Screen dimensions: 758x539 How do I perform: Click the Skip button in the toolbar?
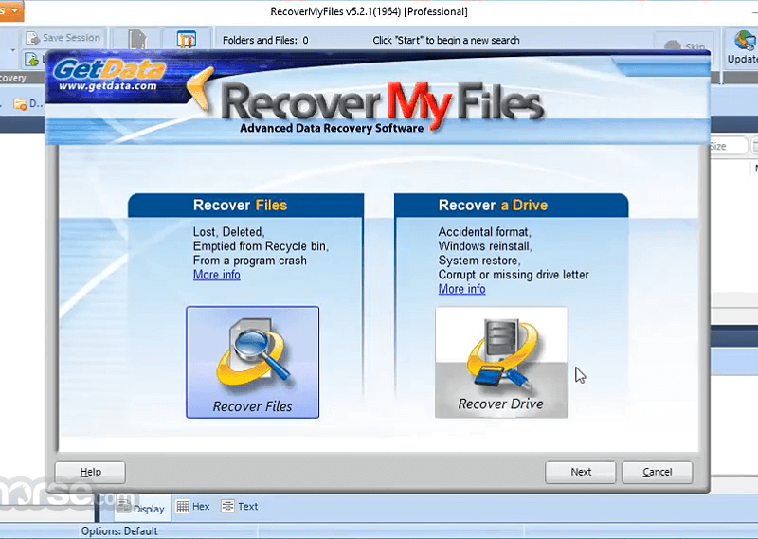coord(684,47)
